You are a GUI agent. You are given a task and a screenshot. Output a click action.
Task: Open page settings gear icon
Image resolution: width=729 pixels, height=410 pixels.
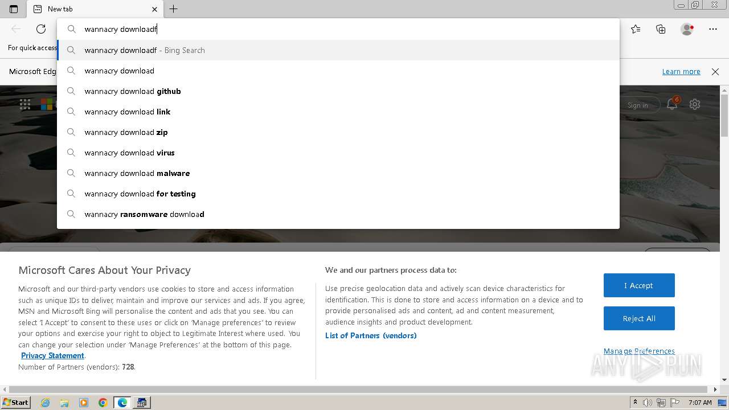point(695,104)
